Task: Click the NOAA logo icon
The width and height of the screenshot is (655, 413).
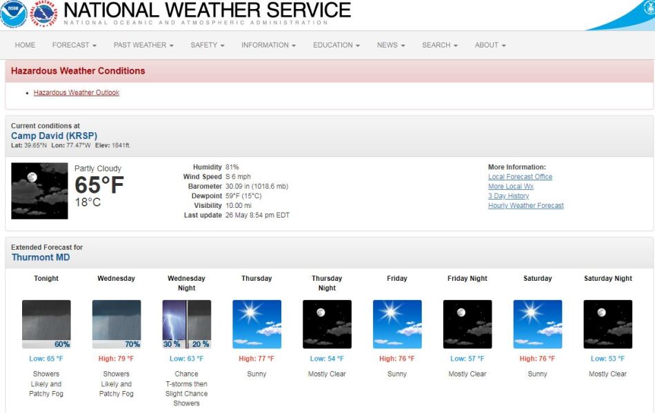Action: click(x=13, y=14)
